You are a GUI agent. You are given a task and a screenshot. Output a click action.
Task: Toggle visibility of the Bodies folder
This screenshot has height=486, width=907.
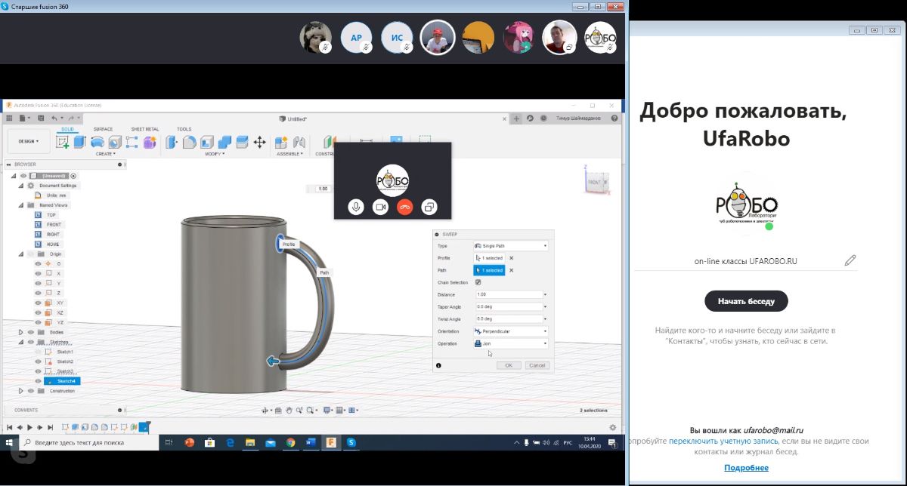tap(31, 332)
